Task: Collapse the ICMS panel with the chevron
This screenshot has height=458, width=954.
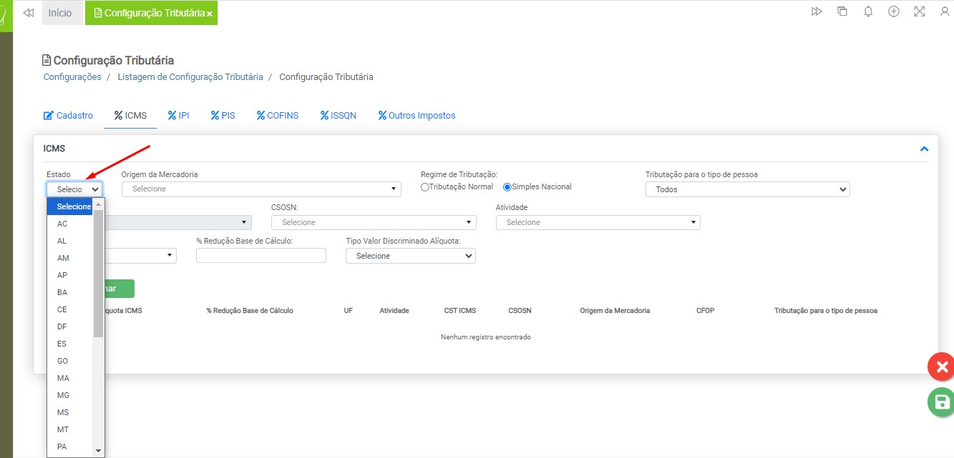Action: tap(924, 149)
